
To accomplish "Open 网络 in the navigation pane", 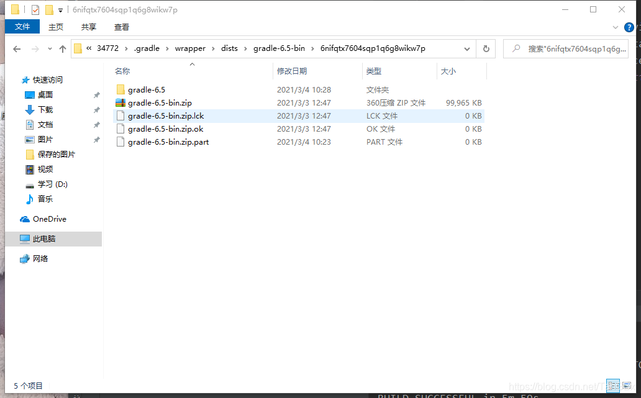I will (x=40, y=259).
